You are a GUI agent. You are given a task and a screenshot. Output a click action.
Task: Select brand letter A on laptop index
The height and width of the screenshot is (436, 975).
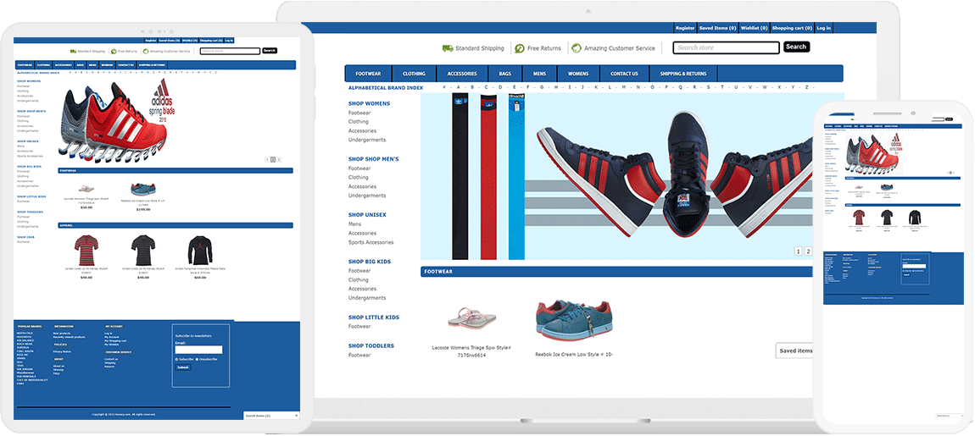(x=459, y=87)
